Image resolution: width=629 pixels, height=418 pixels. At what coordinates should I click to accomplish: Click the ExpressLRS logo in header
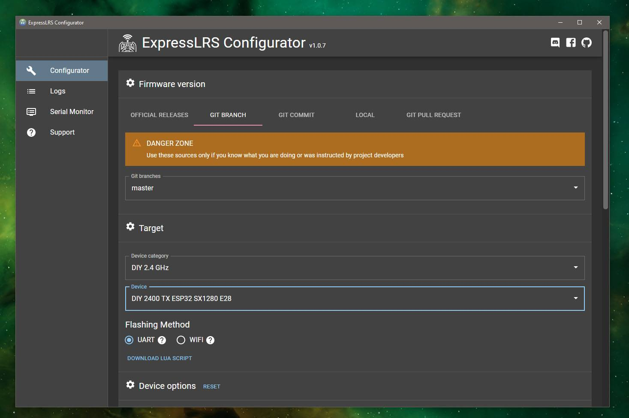click(127, 43)
